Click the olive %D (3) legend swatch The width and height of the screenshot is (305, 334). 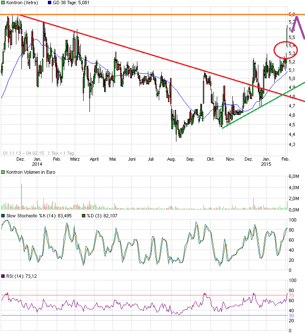pyautogui.click(x=84, y=216)
